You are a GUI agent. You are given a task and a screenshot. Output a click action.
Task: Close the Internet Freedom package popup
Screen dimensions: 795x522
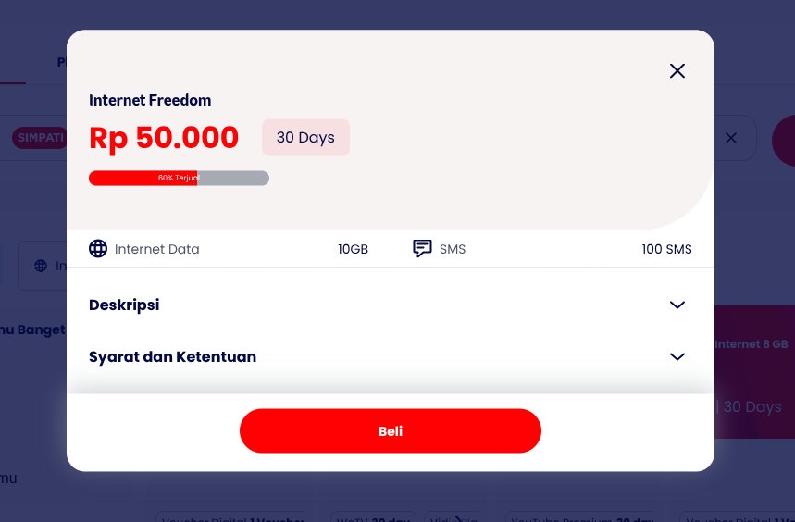677,71
